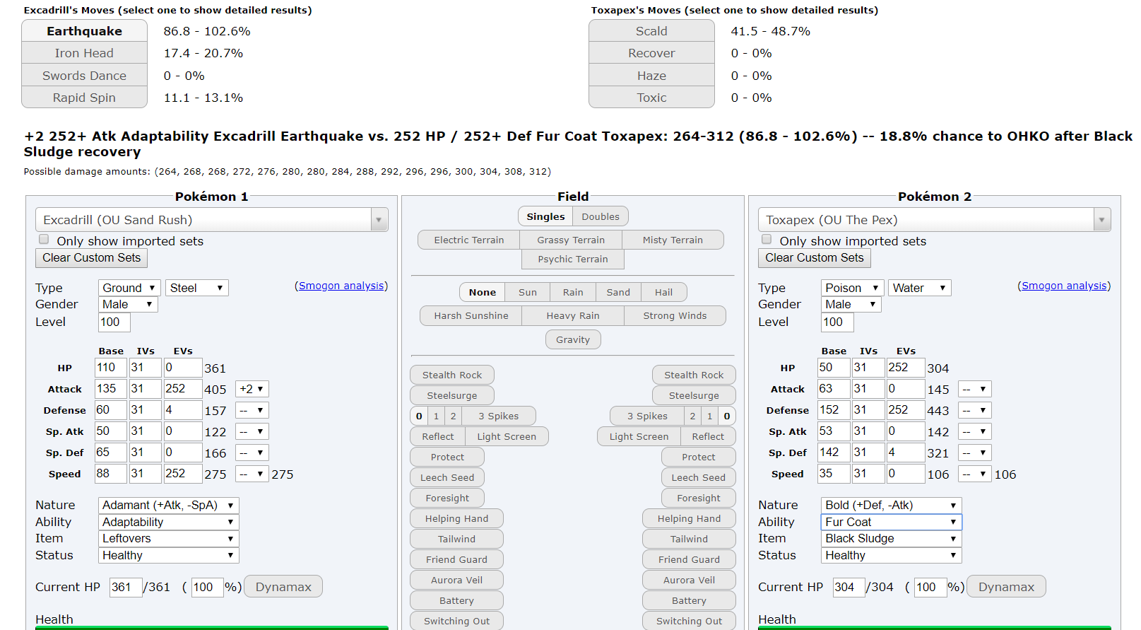Open the Attack boost +2 dropdown
The width and height of the screenshot is (1141, 630).
point(252,389)
